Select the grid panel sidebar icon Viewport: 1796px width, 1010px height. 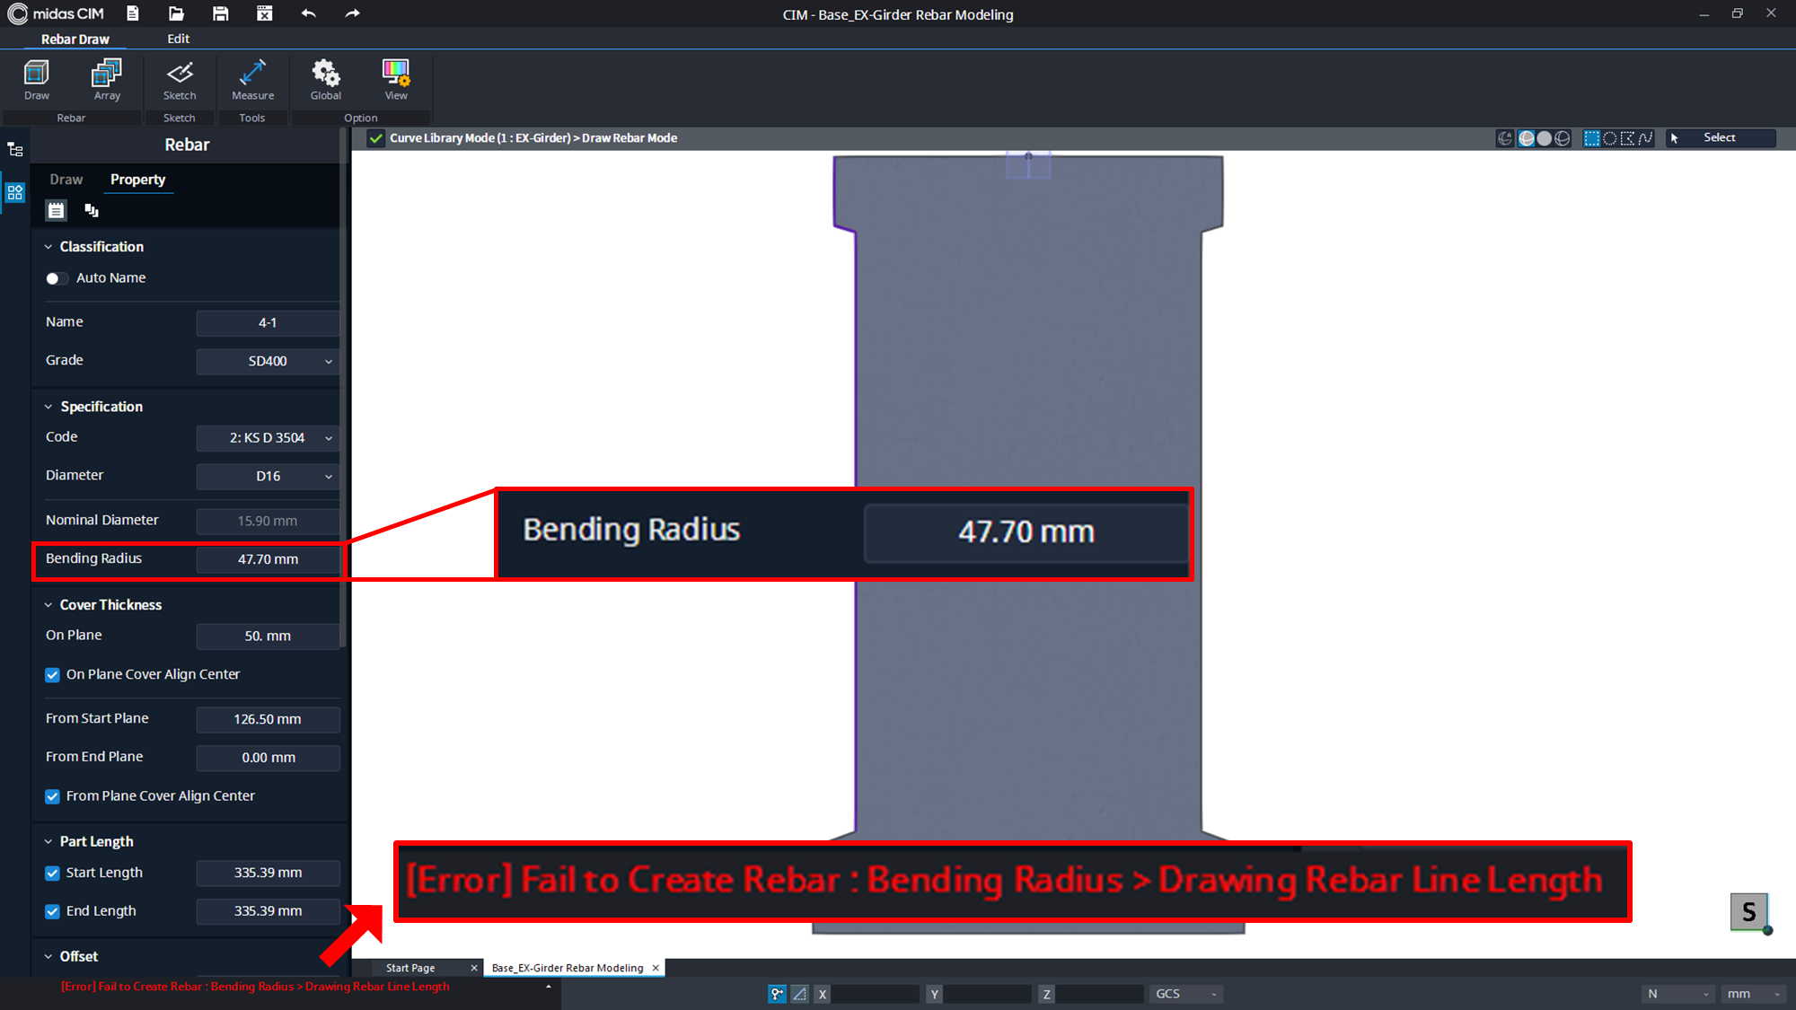tap(15, 193)
